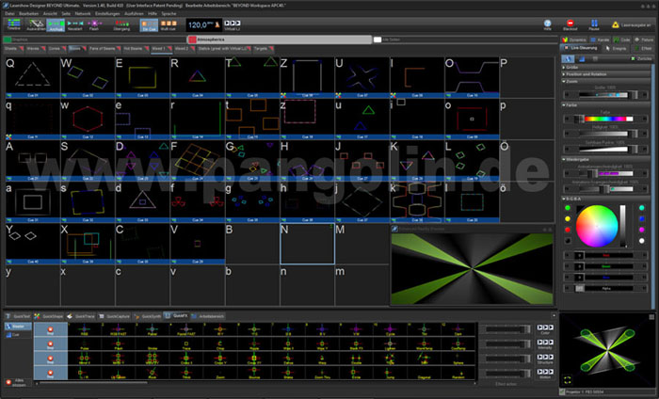The height and width of the screenshot is (399, 659).
Task: Select the Mixed 2 page tab
Action: coord(184,49)
